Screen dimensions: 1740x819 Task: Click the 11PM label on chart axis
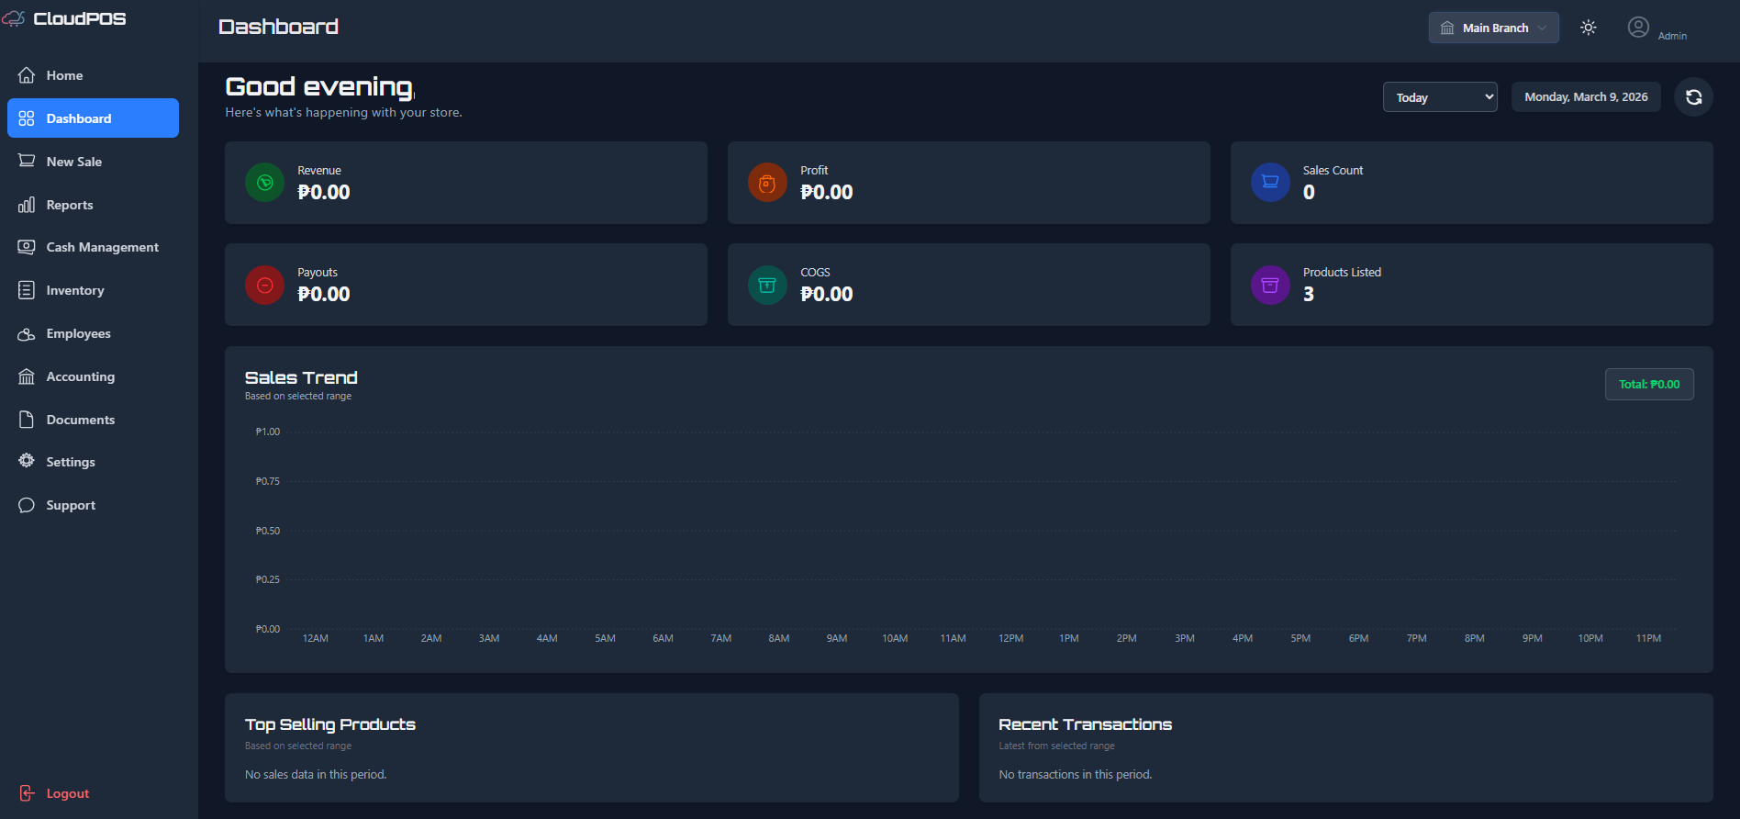(x=1648, y=638)
